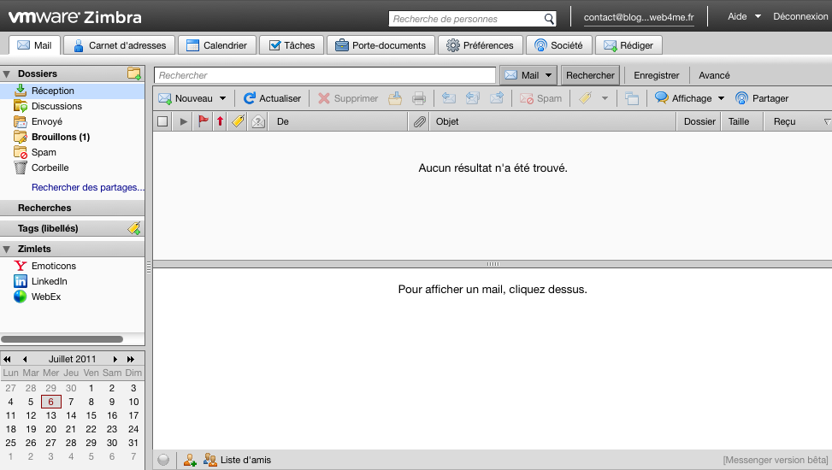Click the red flag column header
This screenshot has height=470, width=832.
pos(204,121)
